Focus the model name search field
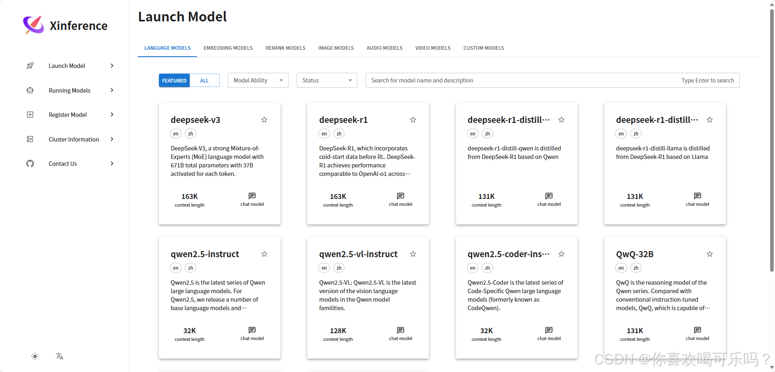The image size is (775, 372). (x=523, y=80)
